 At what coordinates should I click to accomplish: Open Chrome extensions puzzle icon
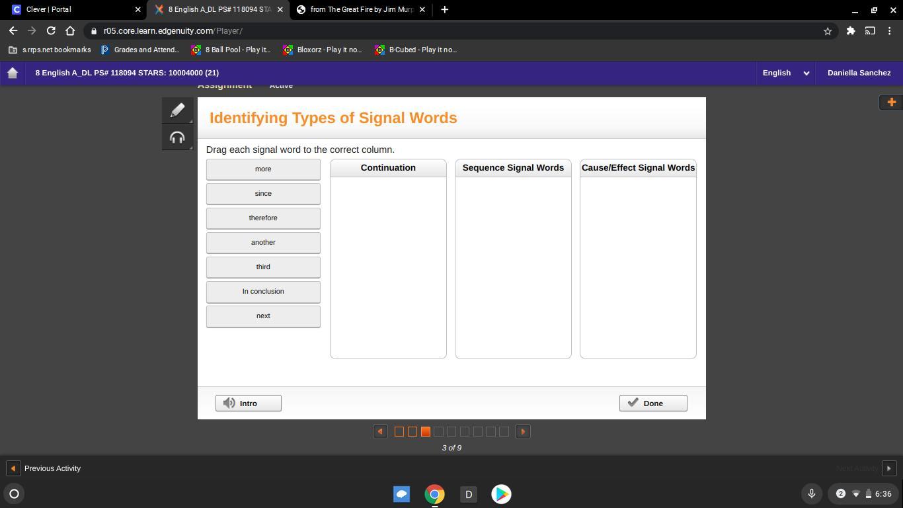point(851,31)
